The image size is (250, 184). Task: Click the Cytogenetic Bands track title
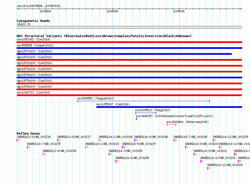pos(33,21)
